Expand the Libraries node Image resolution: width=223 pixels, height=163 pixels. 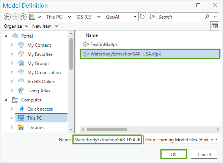click(x=13, y=127)
